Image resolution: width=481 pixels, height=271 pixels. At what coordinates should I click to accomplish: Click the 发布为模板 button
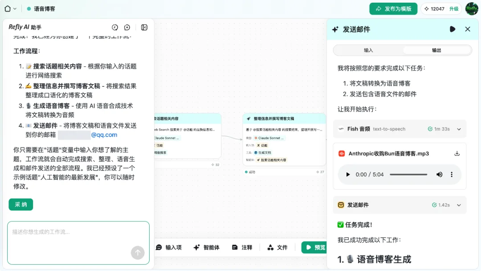tap(393, 8)
